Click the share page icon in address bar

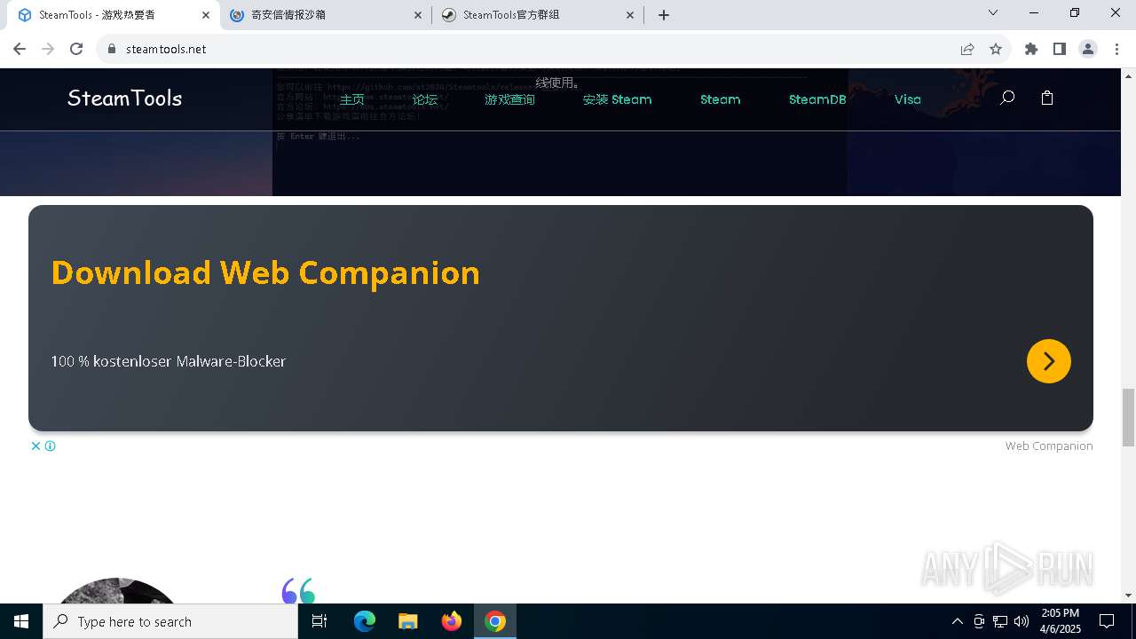[x=967, y=49]
